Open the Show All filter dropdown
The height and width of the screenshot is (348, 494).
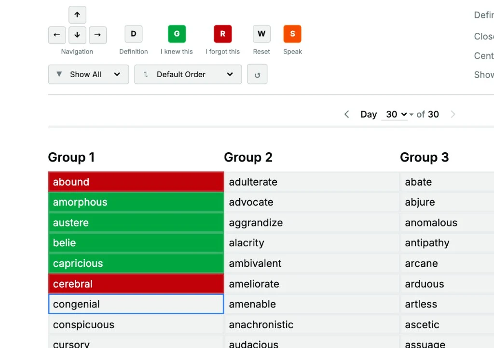(89, 75)
